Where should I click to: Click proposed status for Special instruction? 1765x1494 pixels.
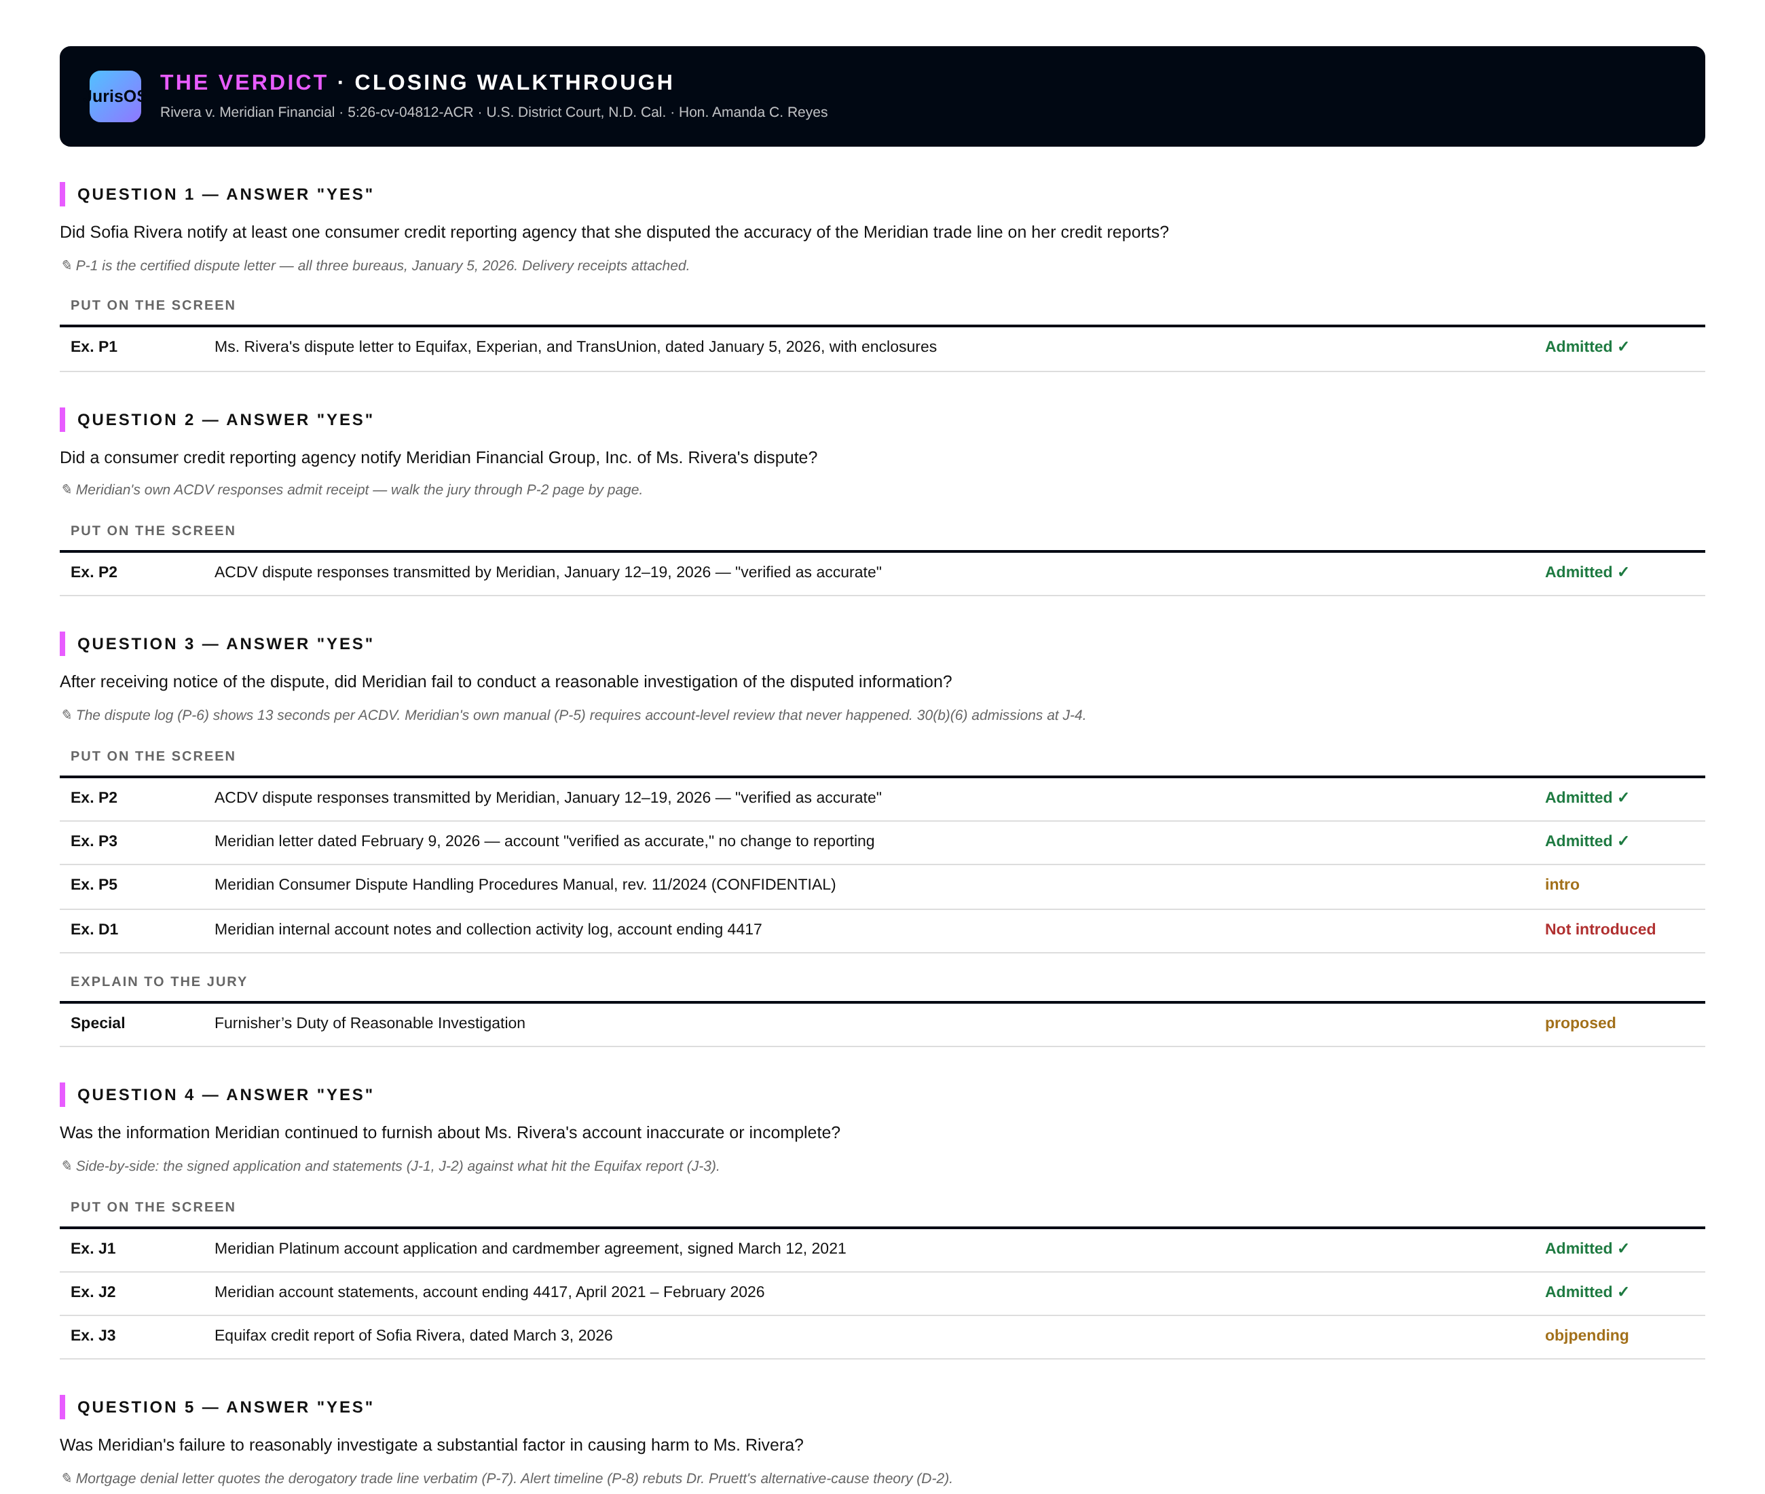[x=1580, y=1023]
